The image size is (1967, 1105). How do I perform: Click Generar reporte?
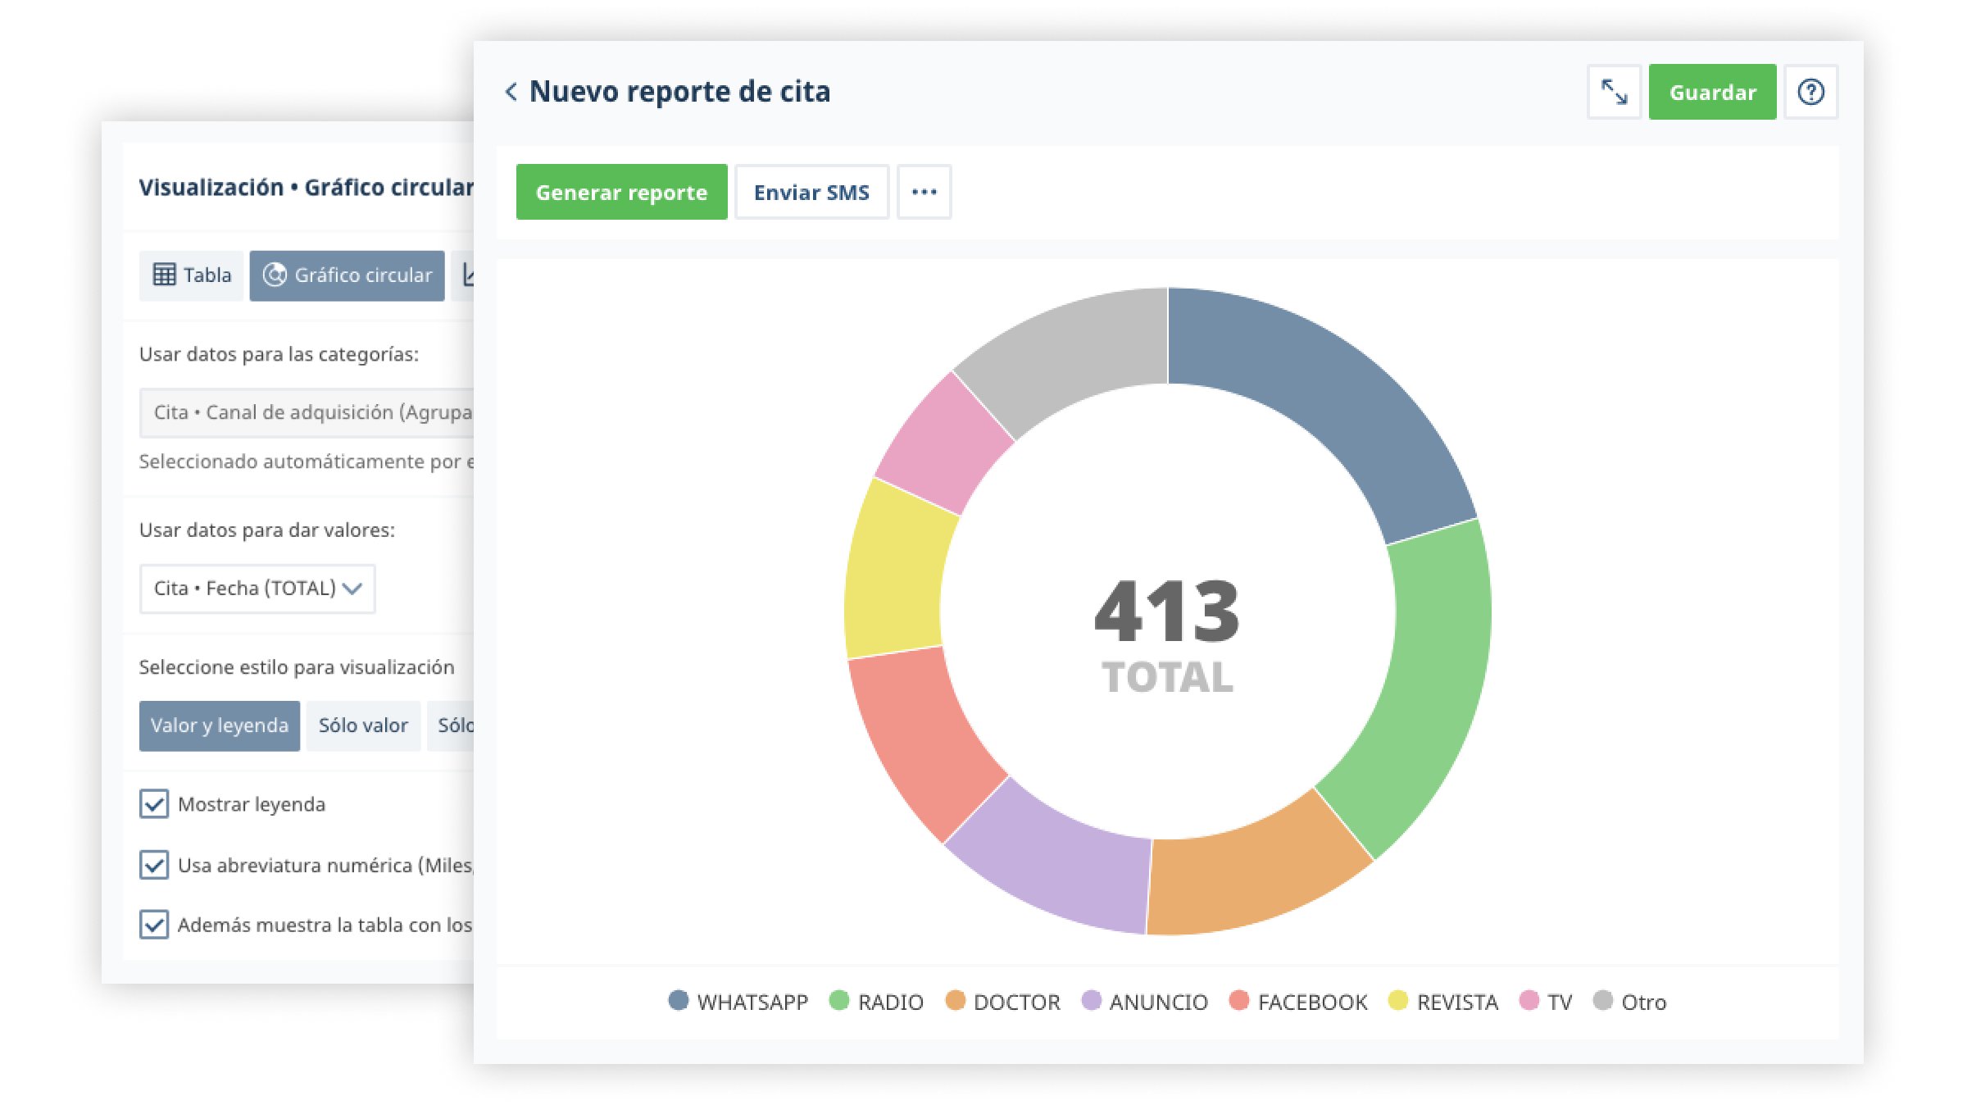point(621,192)
